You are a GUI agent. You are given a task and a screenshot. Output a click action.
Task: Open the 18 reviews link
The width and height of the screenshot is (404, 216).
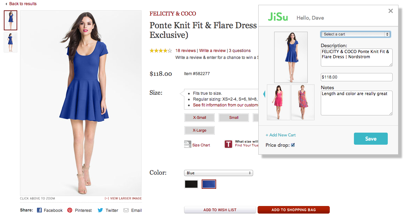click(185, 51)
